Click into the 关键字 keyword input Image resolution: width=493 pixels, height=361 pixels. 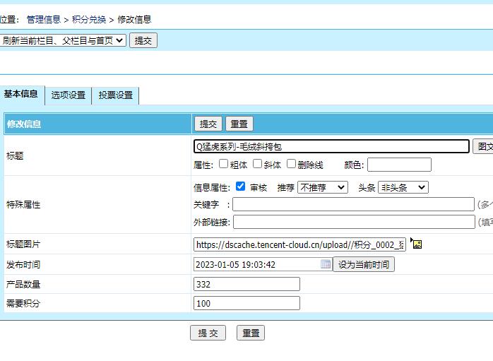(x=353, y=204)
